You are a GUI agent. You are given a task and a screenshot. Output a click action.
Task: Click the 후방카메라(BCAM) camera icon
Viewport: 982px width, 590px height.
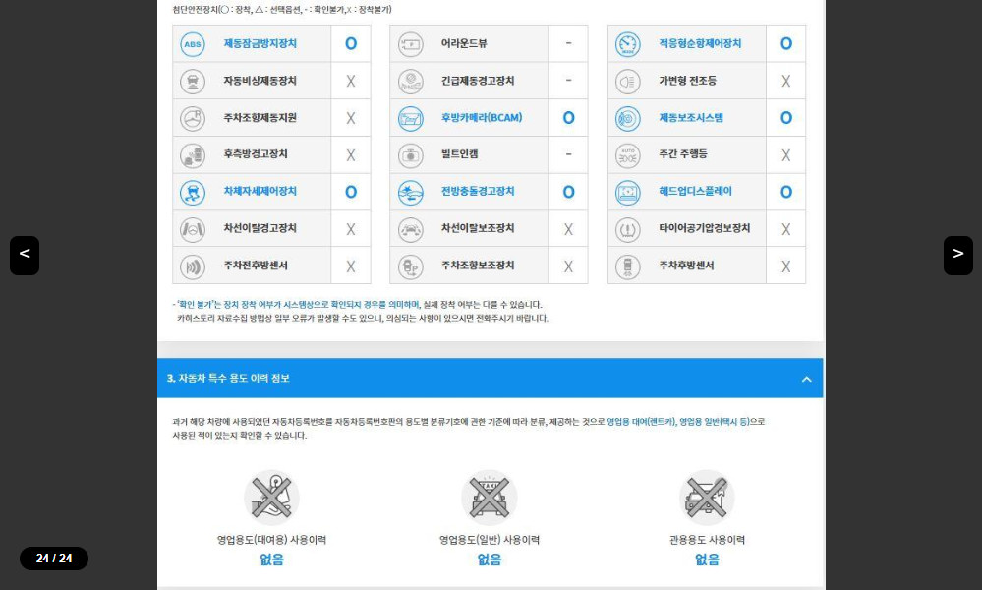[x=410, y=118]
